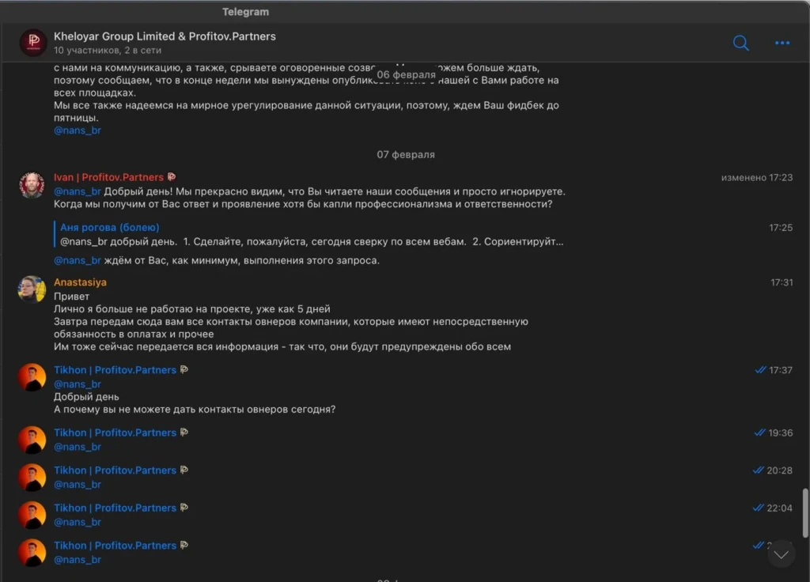Image resolution: width=810 pixels, height=582 pixels.
Task: Click the 17:31 timestamp on Anastasiya's message
Action: pyautogui.click(x=782, y=282)
